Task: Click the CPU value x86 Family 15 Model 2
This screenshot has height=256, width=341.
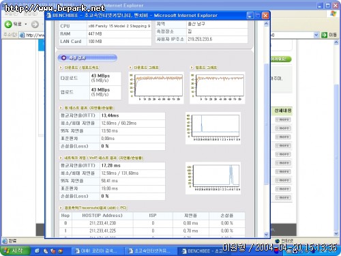Action: pyautogui.click(x=119, y=26)
